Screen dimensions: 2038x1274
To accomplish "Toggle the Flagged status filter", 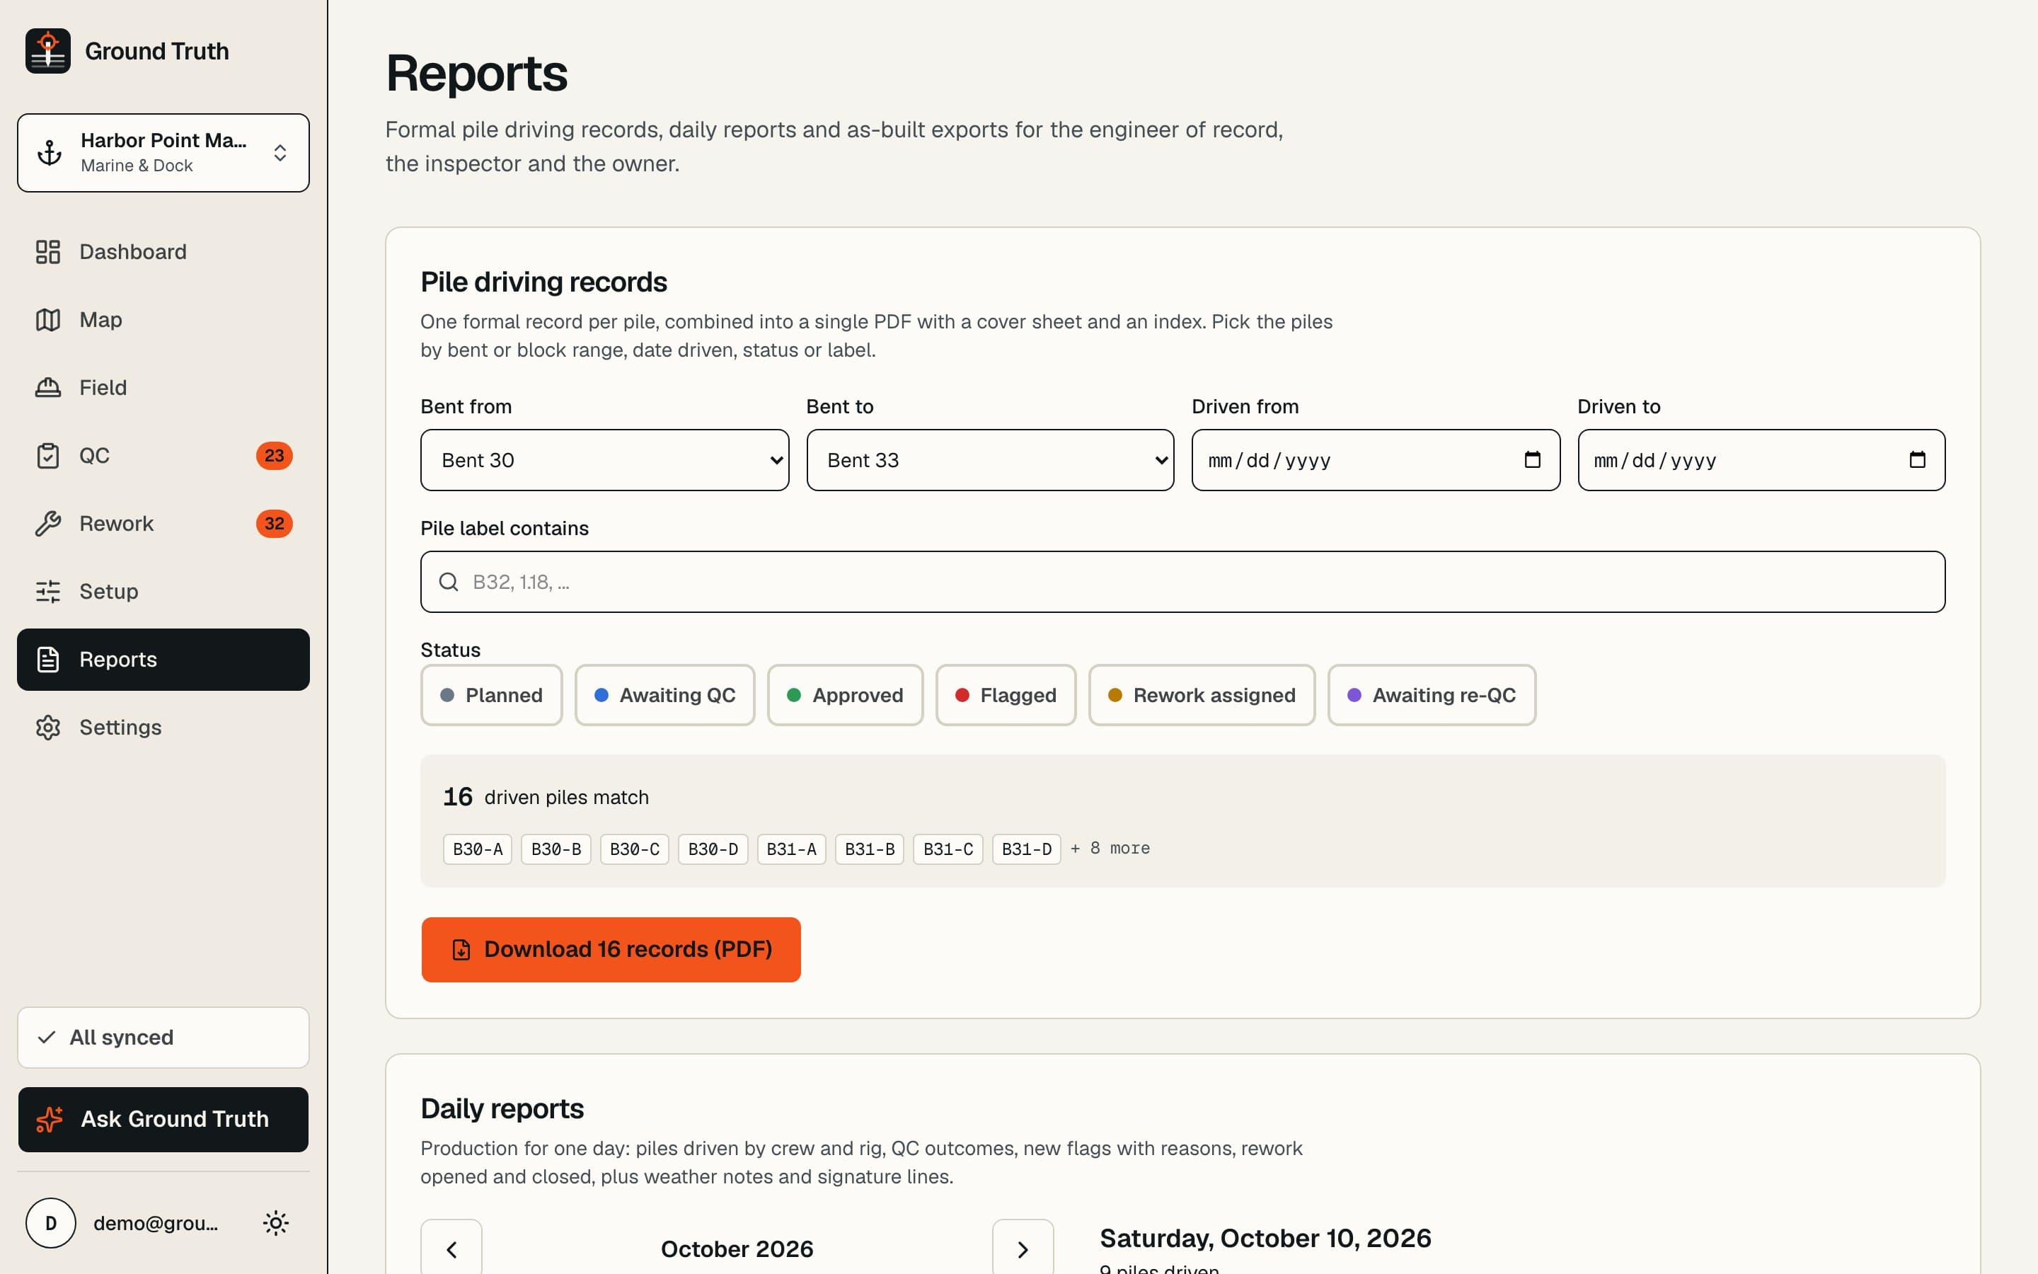I will click(1006, 695).
